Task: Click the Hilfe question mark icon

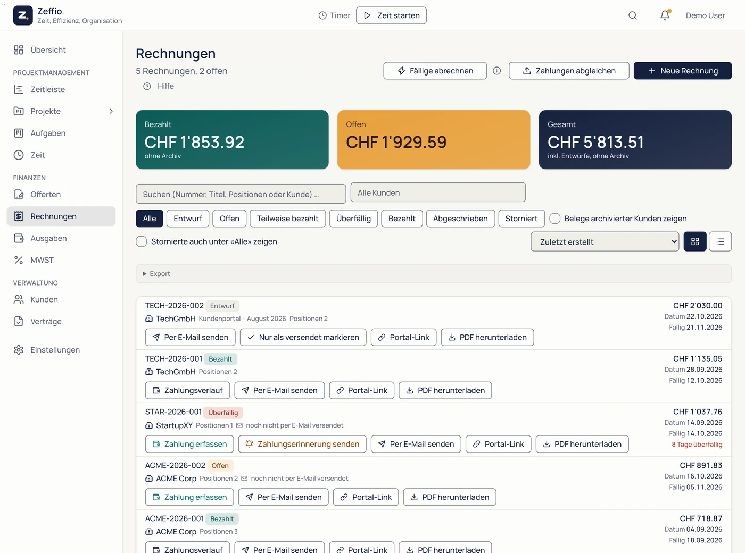Action: (147, 86)
